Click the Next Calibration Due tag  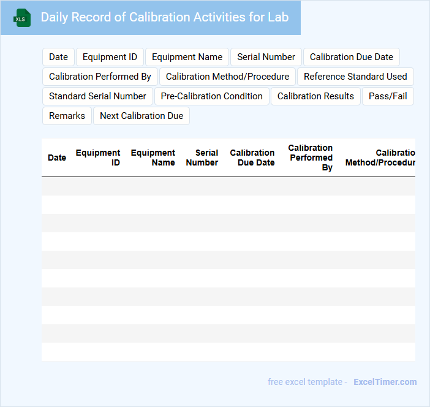tap(141, 116)
